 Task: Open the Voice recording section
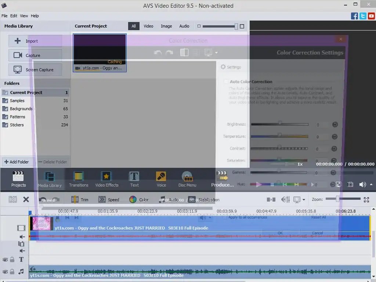pos(161,179)
